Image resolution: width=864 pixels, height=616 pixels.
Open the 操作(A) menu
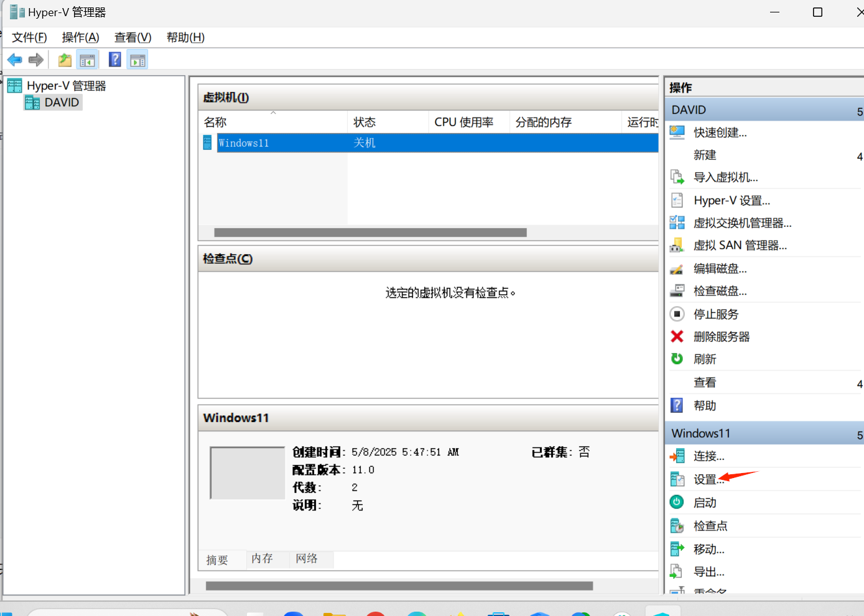click(81, 37)
